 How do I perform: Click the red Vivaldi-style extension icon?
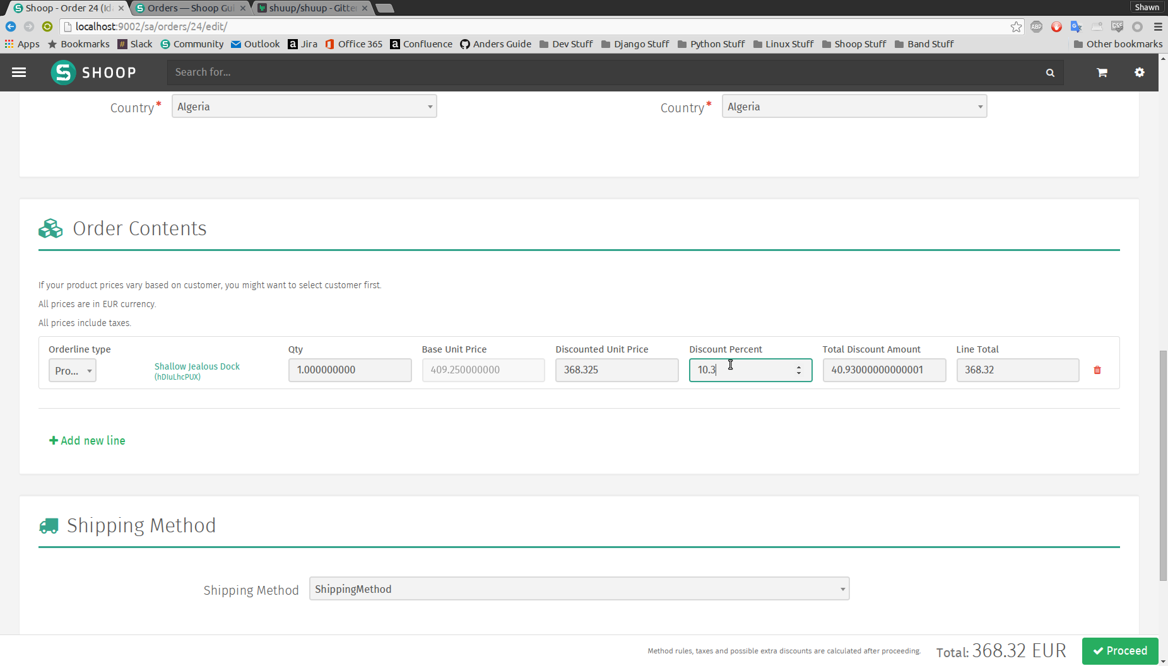point(1056,26)
